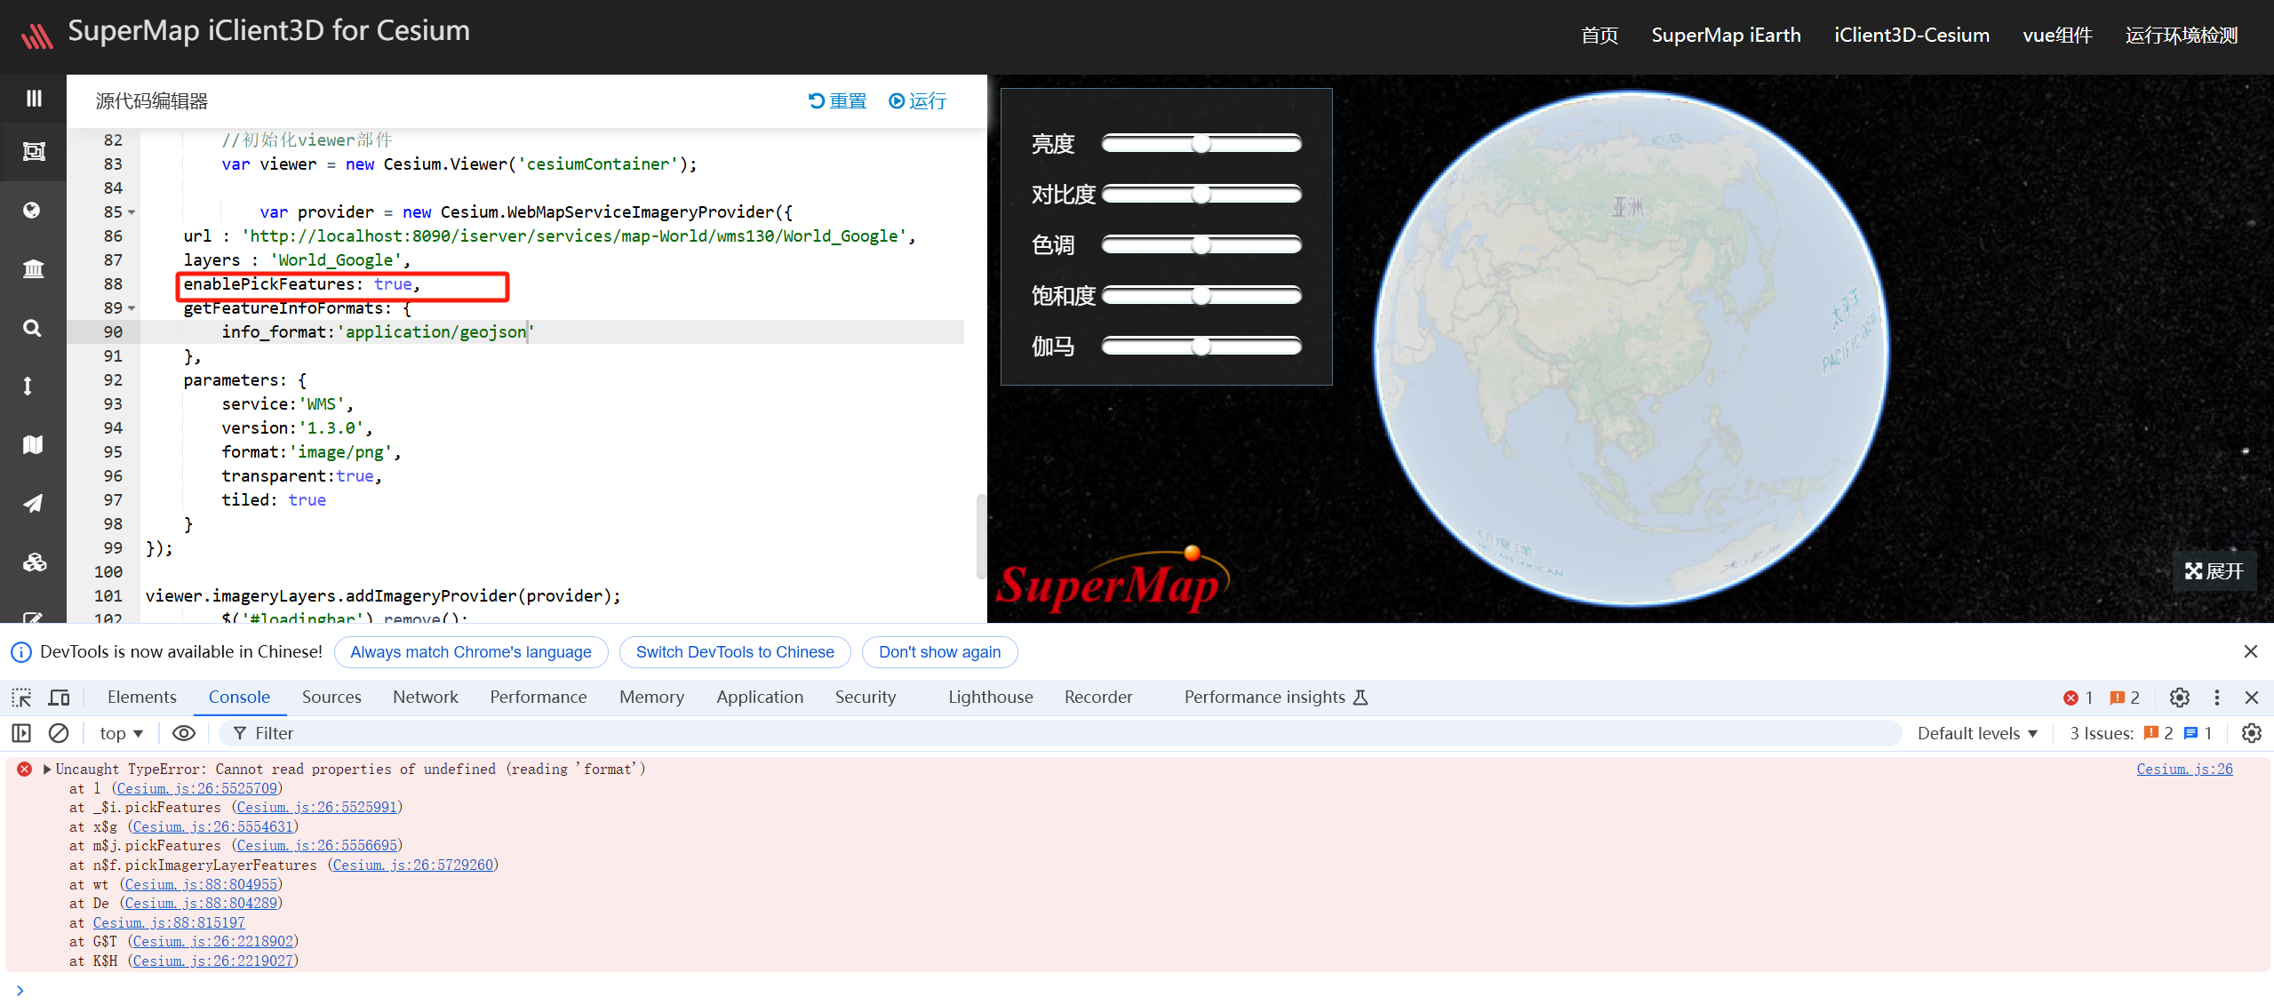2274x1005 pixels.
Task: Open the SuperMap iEarth menu item
Action: pyautogui.click(x=1726, y=36)
